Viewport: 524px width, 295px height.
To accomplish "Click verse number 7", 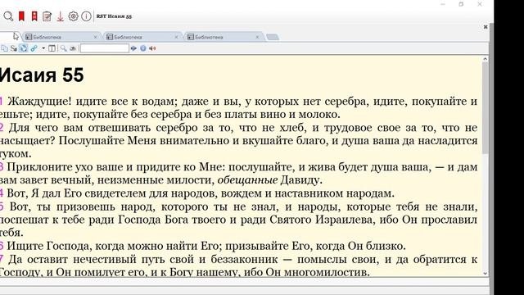I will click(x=2, y=259).
